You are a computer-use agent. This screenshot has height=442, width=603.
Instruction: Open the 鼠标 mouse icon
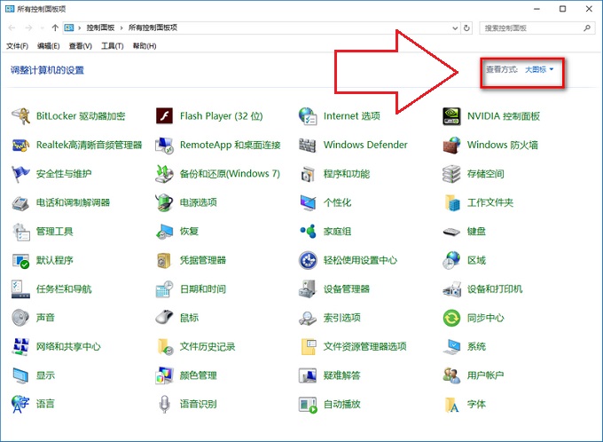(164, 318)
